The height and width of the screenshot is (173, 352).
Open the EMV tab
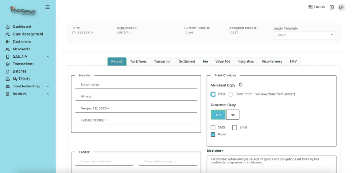pyautogui.click(x=293, y=61)
